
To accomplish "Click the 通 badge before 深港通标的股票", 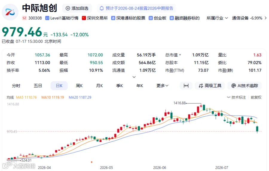I will coord(113,18).
